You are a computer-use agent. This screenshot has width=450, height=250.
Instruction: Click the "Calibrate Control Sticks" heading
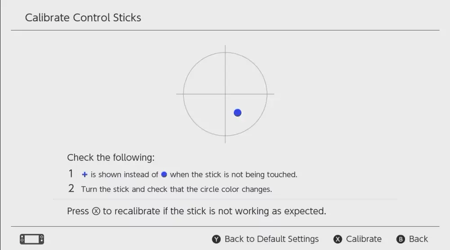[83, 18]
